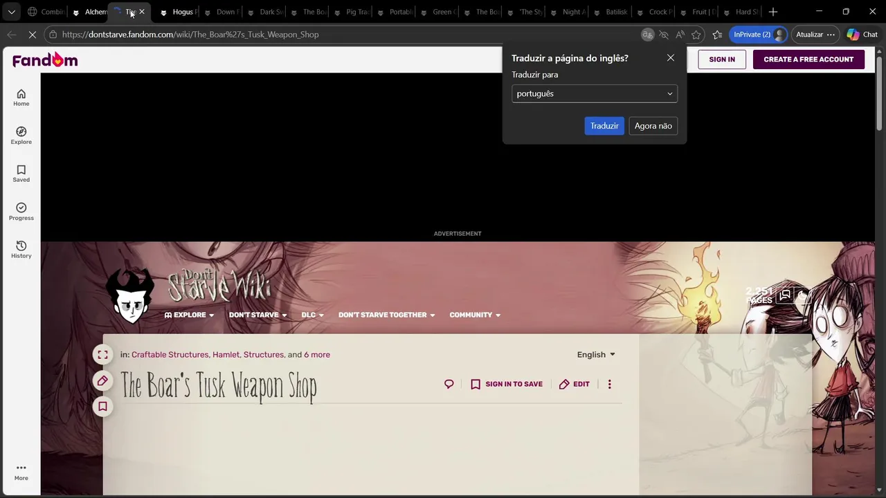Click the tracking prevention eye icon
The width and height of the screenshot is (886, 498).
[x=664, y=35]
